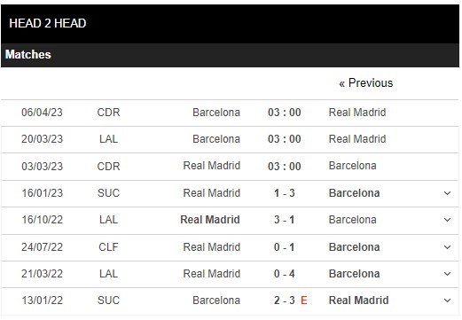Image resolution: width=462 pixels, height=320 pixels.
Task: Click the SUC label on 13/01/22 row
Action: click(x=108, y=300)
